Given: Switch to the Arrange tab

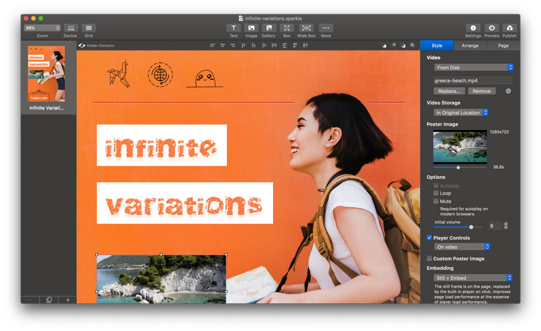Looking at the screenshot, I should [470, 46].
